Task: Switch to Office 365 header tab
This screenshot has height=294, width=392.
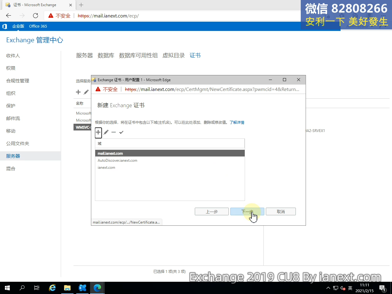Action: [x=38, y=26]
